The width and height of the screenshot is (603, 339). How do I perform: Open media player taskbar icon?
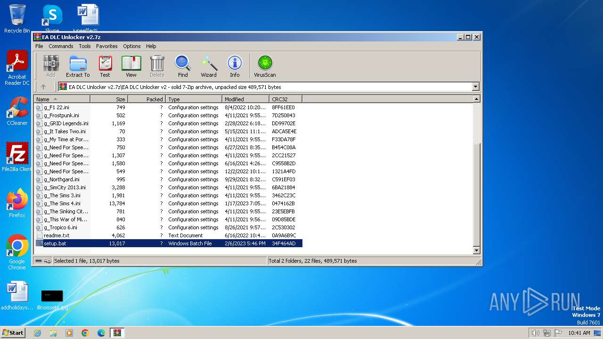click(x=69, y=333)
